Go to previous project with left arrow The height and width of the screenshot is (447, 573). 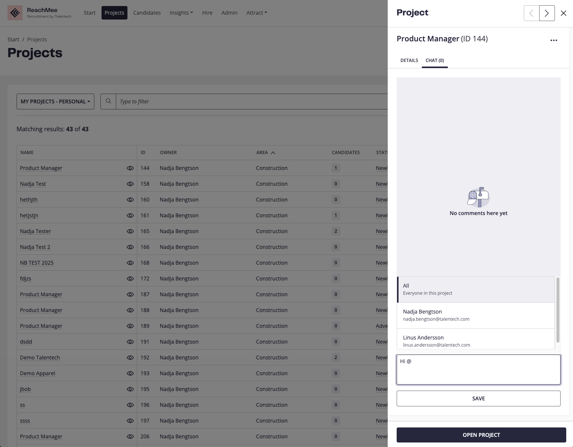[x=531, y=14]
